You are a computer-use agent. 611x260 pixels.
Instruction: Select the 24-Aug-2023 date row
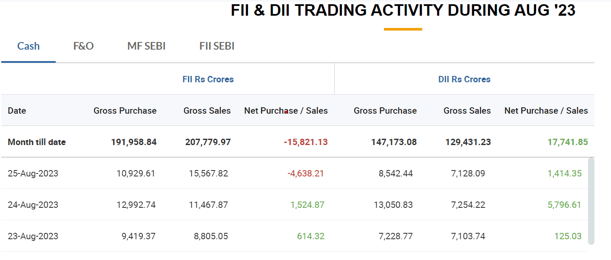tap(33, 205)
